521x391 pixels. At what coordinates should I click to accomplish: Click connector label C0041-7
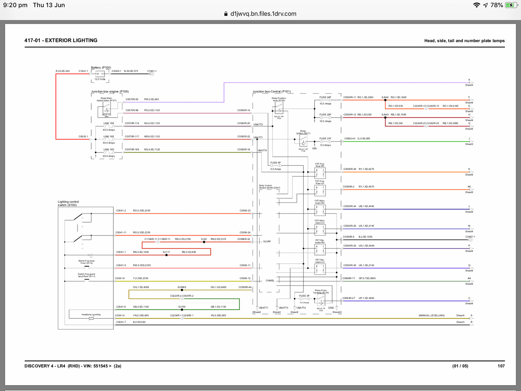click(121, 322)
